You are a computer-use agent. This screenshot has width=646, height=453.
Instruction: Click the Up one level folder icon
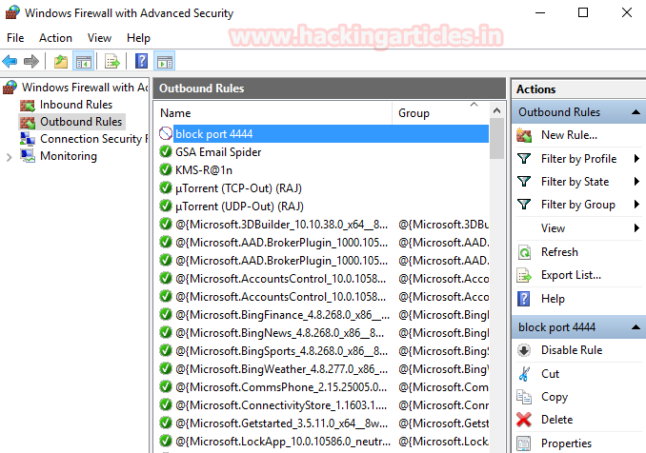[61, 62]
